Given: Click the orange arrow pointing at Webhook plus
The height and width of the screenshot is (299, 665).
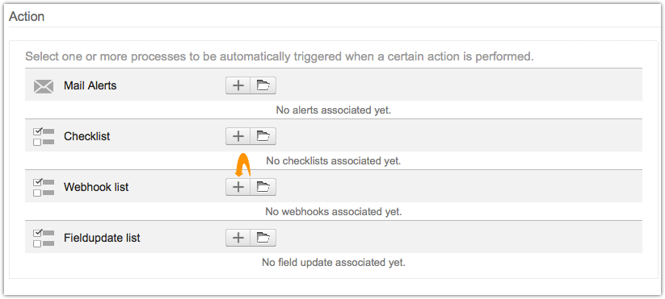Looking at the screenshot, I should click(243, 164).
